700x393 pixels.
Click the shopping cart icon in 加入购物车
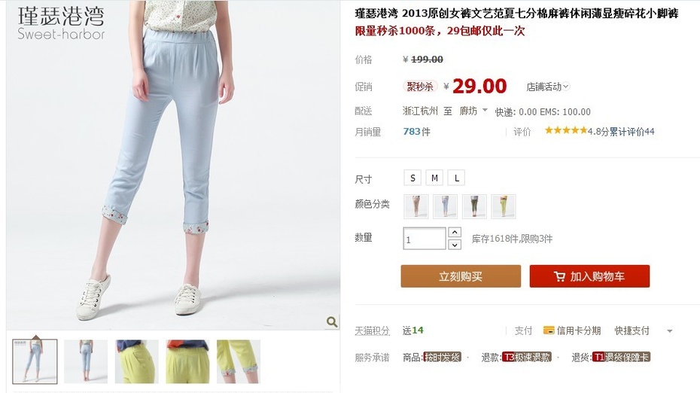pyautogui.click(x=559, y=276)
